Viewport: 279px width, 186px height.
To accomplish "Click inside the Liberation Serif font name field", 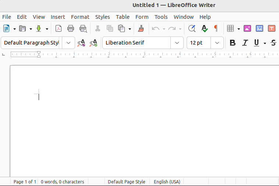I will (x=137, y=43).
